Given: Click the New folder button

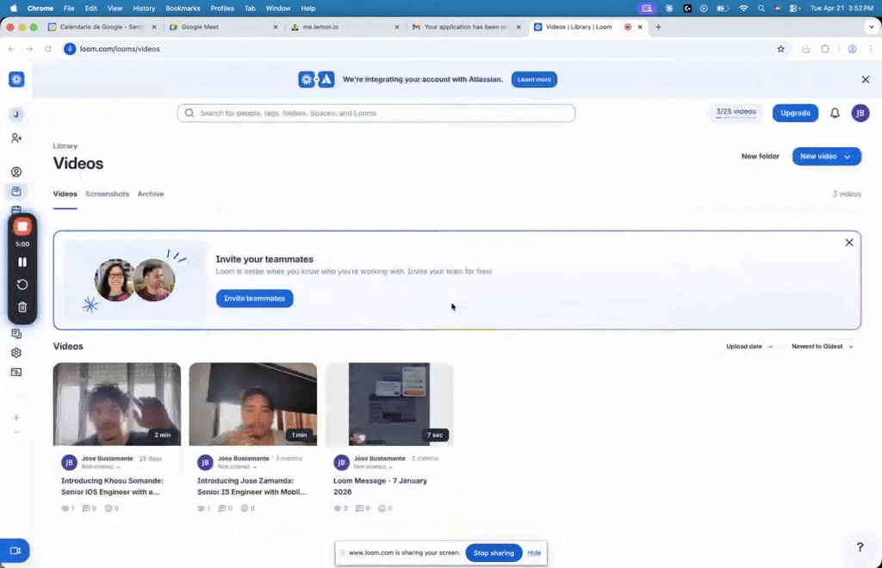Looking at the screenshot, I should (x=760, y=156).
